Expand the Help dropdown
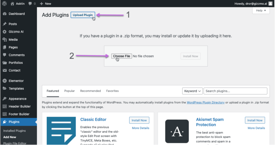 261,10
